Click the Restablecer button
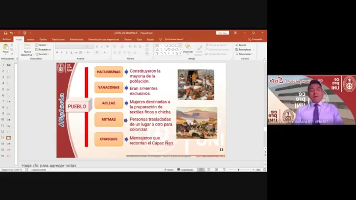The height and width of the screenshot is (200, 356). coord(43,49)
